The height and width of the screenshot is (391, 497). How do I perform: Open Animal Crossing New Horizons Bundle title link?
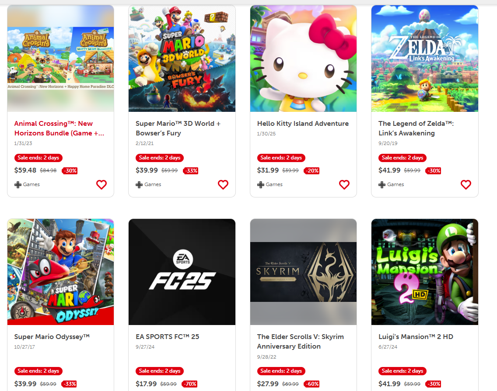coord(59,128)
